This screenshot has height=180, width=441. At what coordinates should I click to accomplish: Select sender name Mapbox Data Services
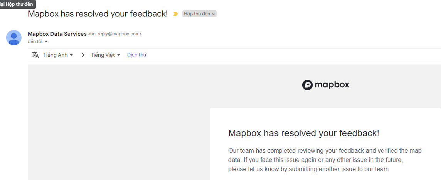click(x=57, y=34)
